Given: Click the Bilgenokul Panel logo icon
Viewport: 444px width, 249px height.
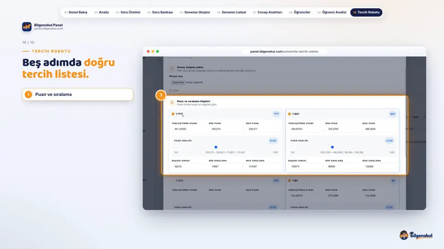Looking at the screenshot, I should pos(27,27).
